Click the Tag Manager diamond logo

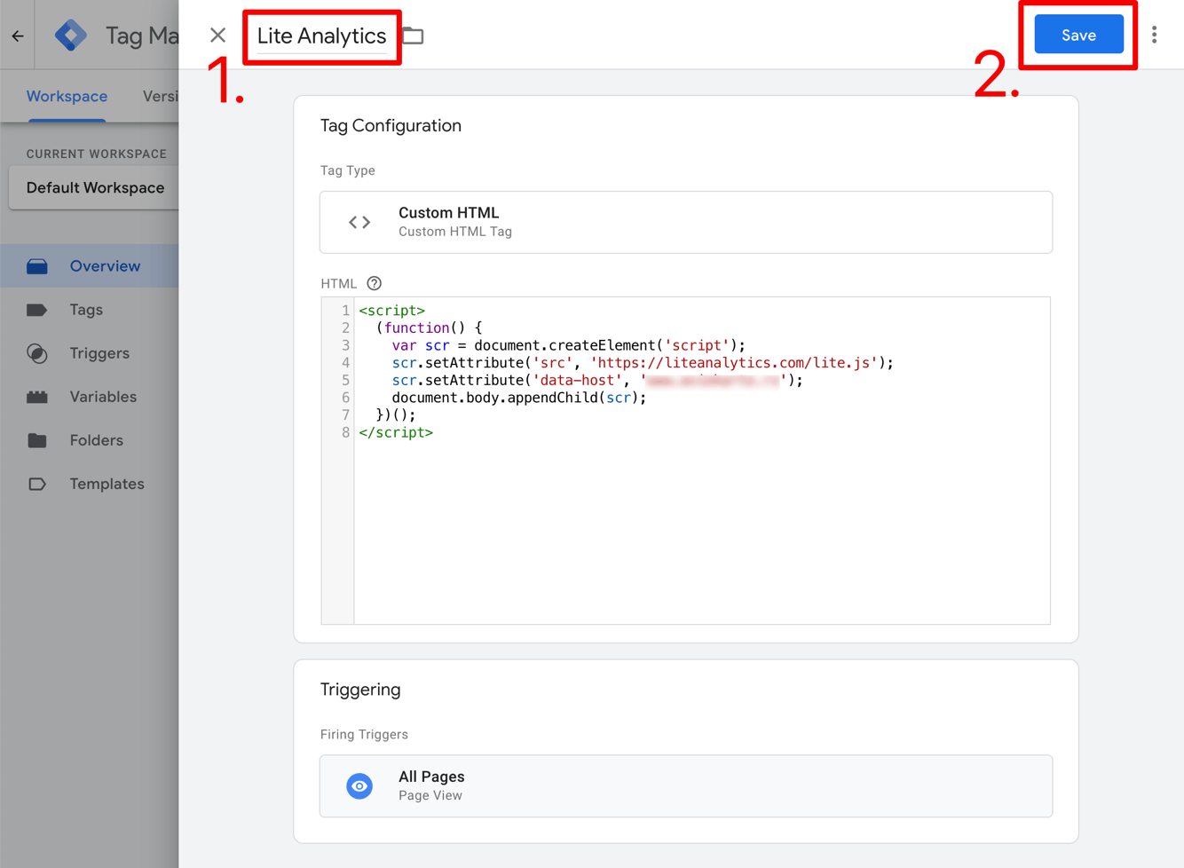coord(71,36)
